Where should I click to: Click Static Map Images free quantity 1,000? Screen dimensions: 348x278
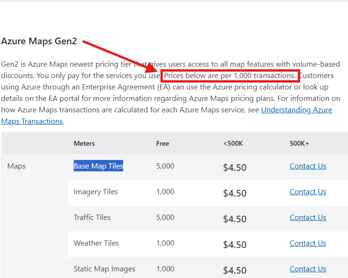point(165,269)
